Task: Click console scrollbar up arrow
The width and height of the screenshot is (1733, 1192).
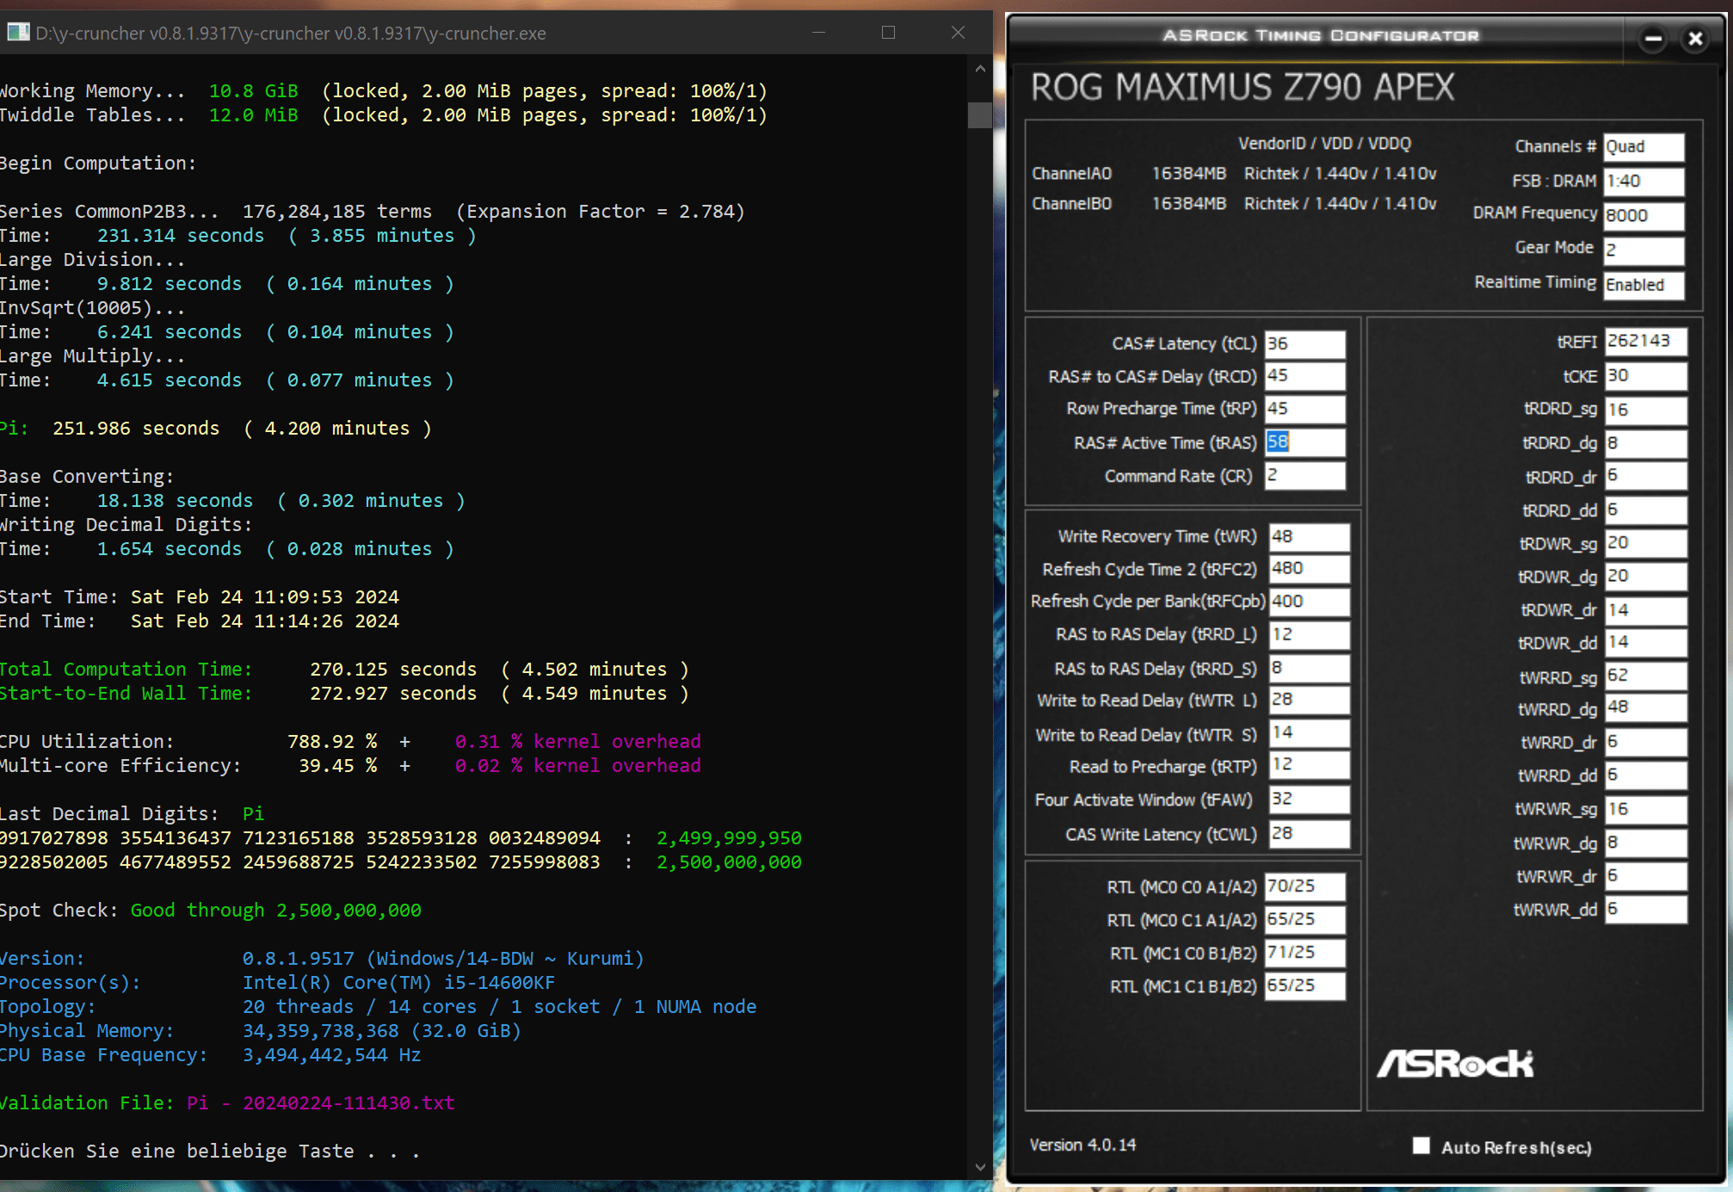Action: click(980, 69)
